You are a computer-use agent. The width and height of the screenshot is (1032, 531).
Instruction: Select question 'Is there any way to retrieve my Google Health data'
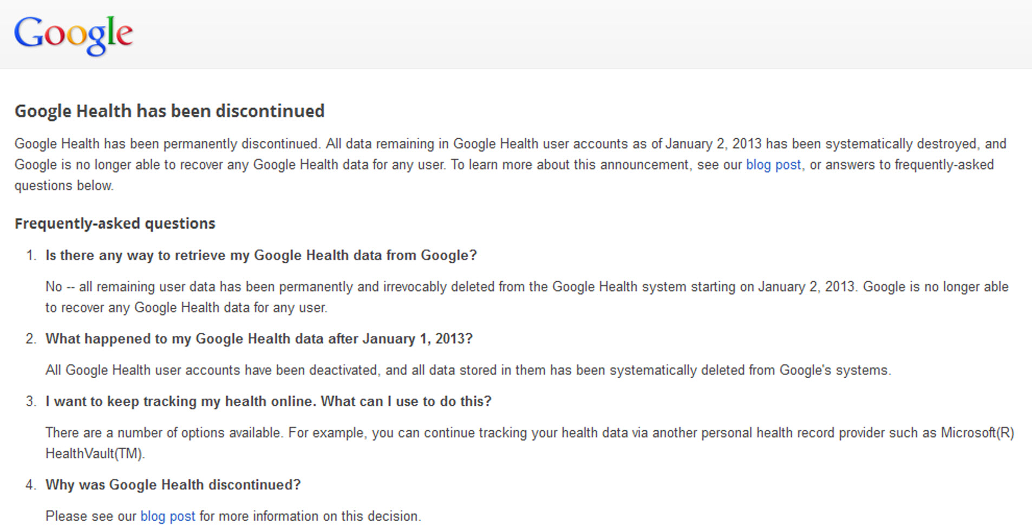tap(261, 255)
